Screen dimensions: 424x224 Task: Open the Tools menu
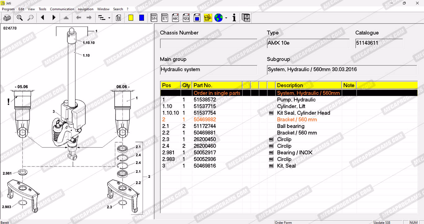tap(43, 9)
